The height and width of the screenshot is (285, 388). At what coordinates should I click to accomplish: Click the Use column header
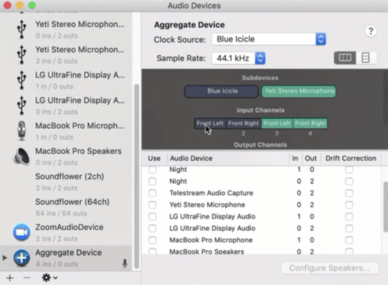(154, 158)
